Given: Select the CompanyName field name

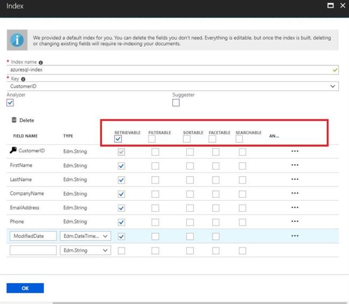Looking at the screenshot, I should tap(27, 193).
